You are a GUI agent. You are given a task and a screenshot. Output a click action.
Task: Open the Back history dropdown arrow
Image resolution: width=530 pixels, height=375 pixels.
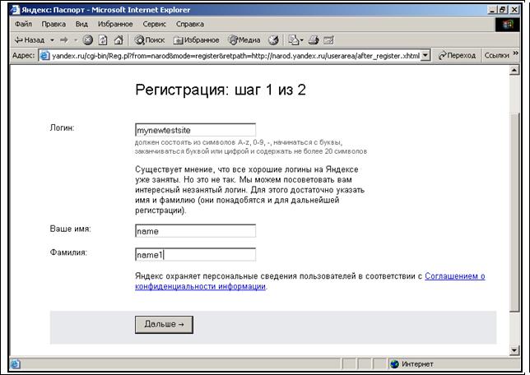point(53,40)
